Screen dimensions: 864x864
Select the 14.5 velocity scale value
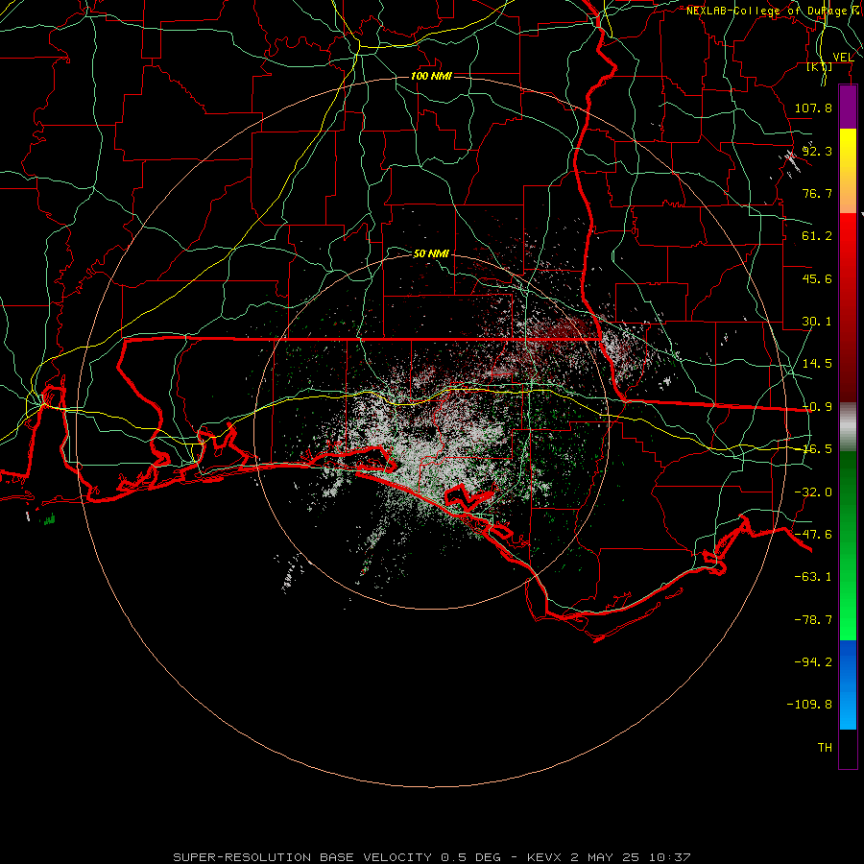817,364
